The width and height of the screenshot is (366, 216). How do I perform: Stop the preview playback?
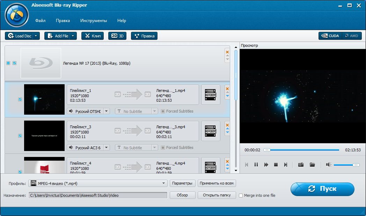(x=276, y=165)
